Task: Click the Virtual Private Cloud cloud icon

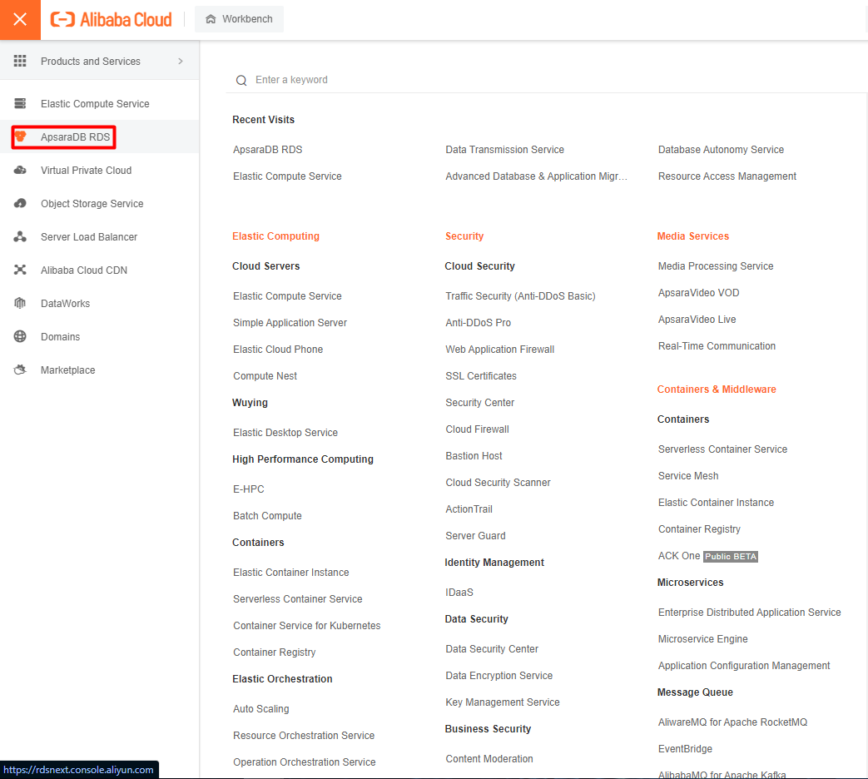Action: [x=21, y=171]
